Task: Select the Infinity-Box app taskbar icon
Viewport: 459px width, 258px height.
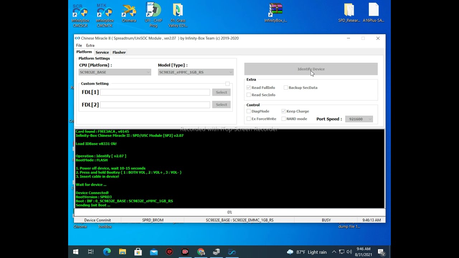Action: coord(232,252)
